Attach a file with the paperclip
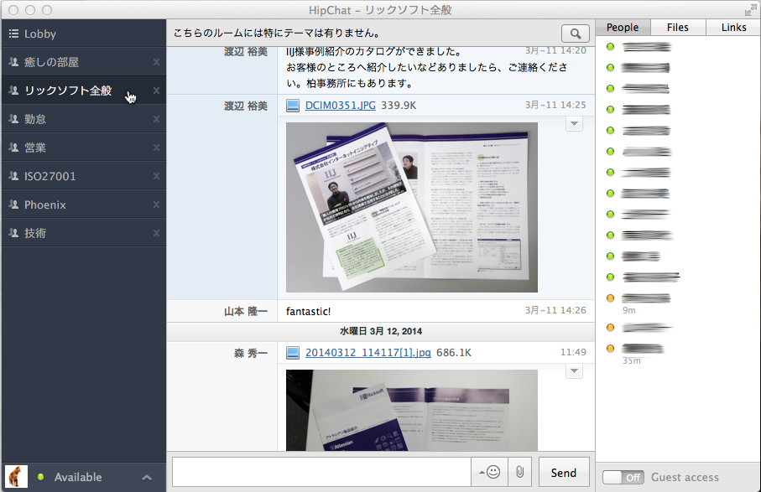 point(520,472)
